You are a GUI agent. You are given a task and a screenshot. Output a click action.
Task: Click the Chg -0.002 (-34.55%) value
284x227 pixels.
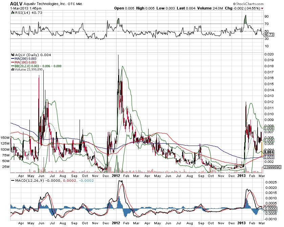242,8
